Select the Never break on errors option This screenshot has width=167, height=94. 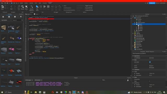[64, 6]
